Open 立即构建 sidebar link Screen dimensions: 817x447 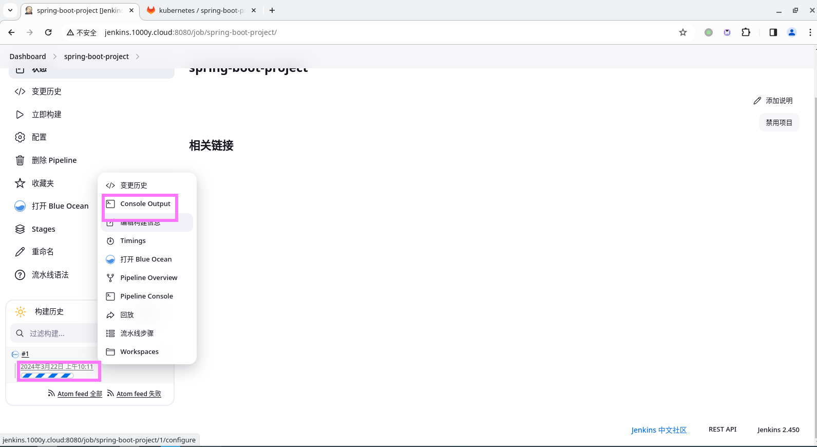coord(47,115)
